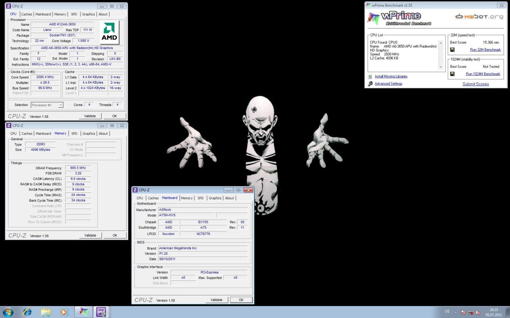Click the hwbot.org logo in wPrime
Screen dimensions: 510x318
point(479,17)
